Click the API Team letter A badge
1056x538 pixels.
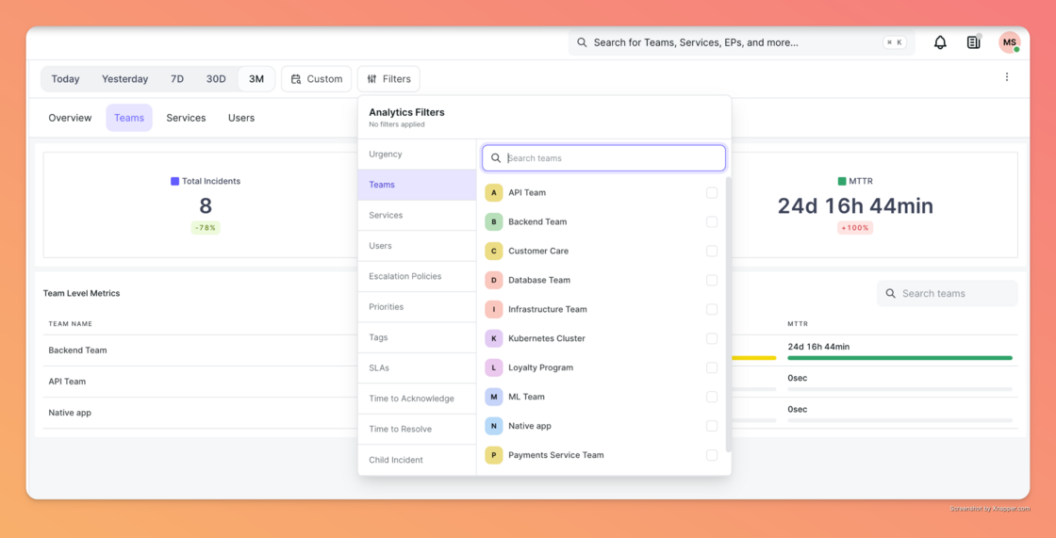click(494, 192)
